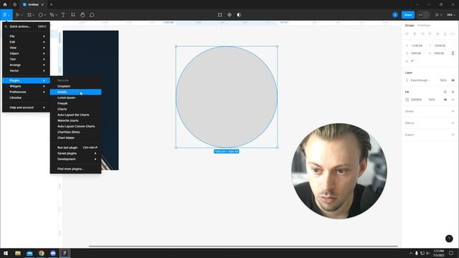Click the Figma home icon in tab bar

pyautogui.click(x=5, y=4)
